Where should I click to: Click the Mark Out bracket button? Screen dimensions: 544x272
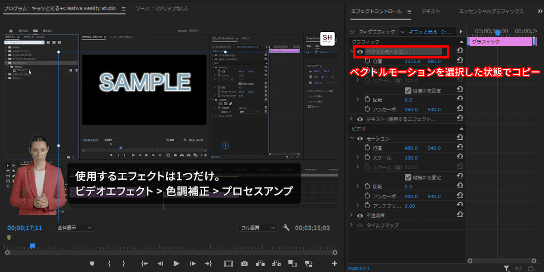[124, 263]
